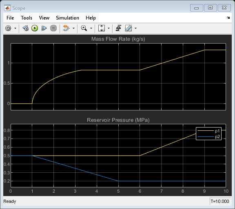This screenshot has height=209, width=235.
Task: Open measurements dropdown arrow beside ruler icon
Action: 135,28
